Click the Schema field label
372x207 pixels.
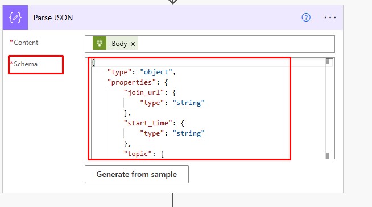26,64
